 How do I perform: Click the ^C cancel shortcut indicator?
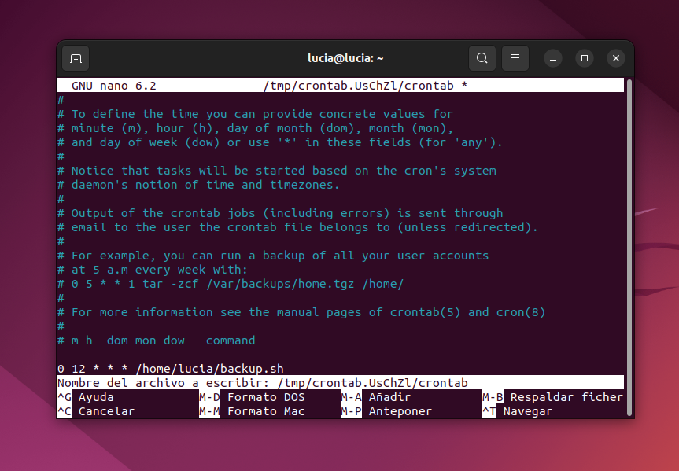[64, 411]
